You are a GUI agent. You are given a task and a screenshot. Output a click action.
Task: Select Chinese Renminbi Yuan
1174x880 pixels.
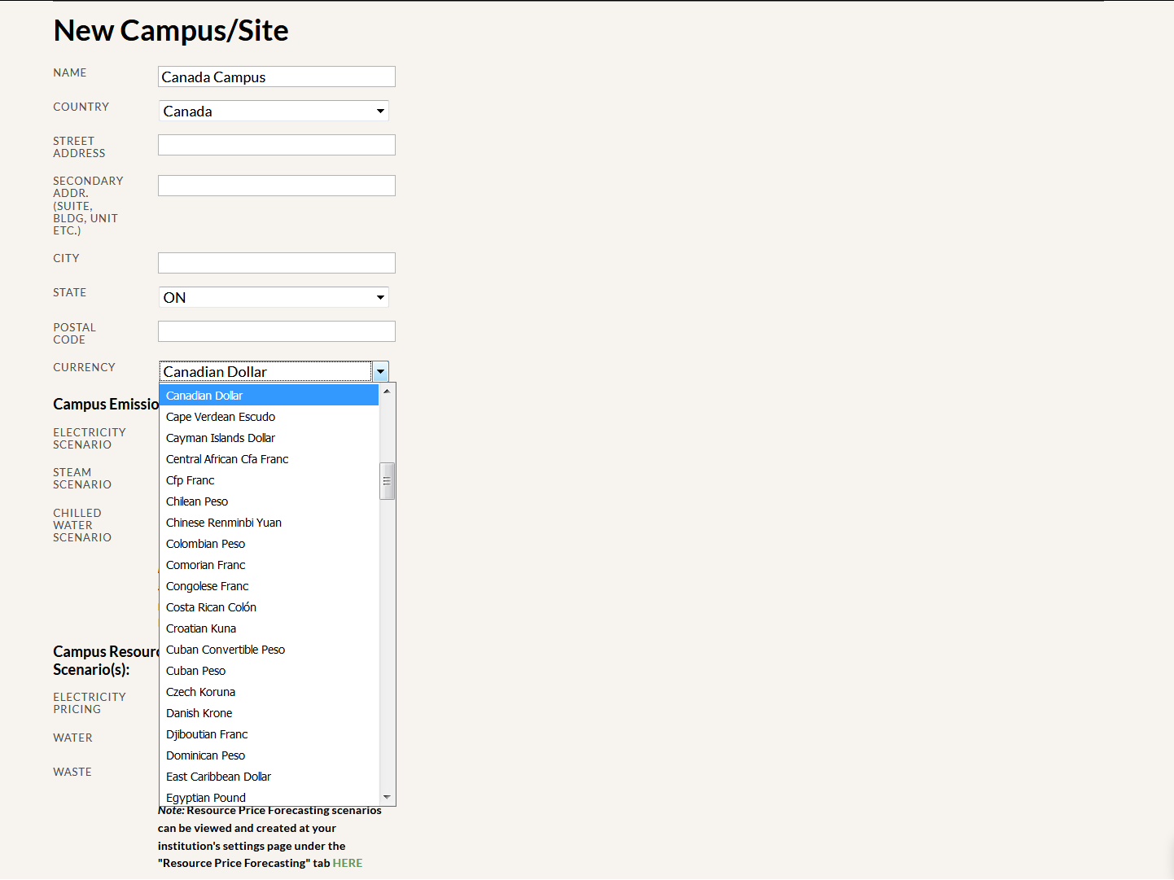269,523
